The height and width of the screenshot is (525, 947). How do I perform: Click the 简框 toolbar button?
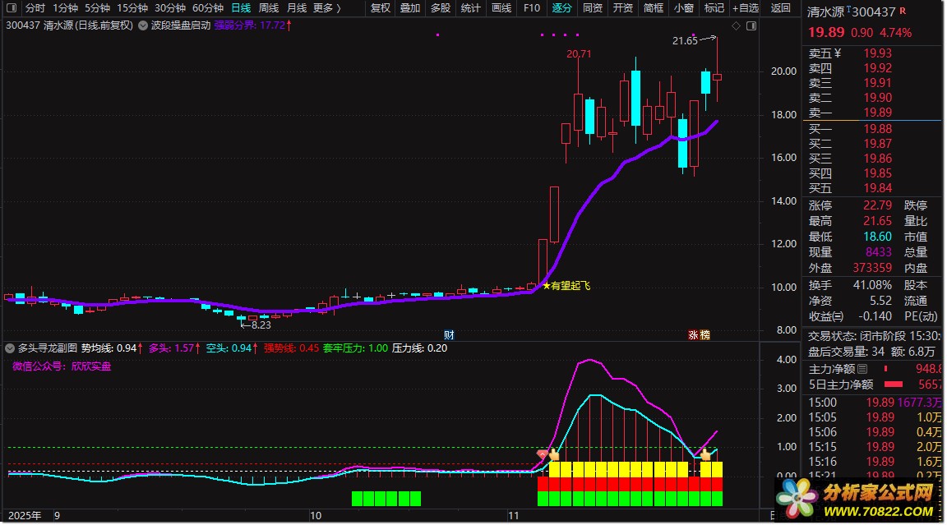tap(654, 8)
